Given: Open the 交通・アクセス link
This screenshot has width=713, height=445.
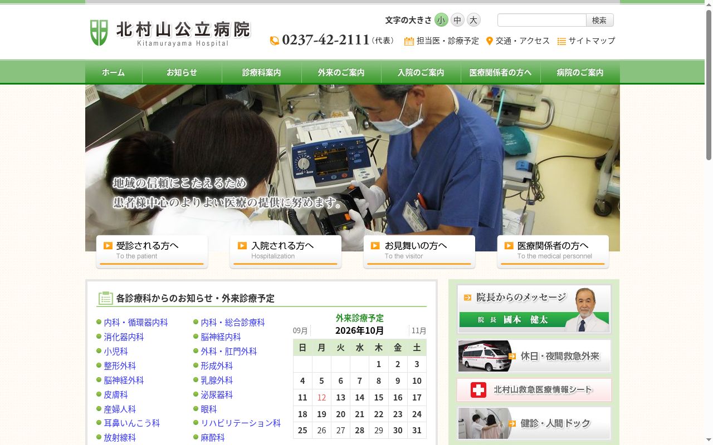Looking at the screenshot, I should pyautogui.click(x=522, y=41).
